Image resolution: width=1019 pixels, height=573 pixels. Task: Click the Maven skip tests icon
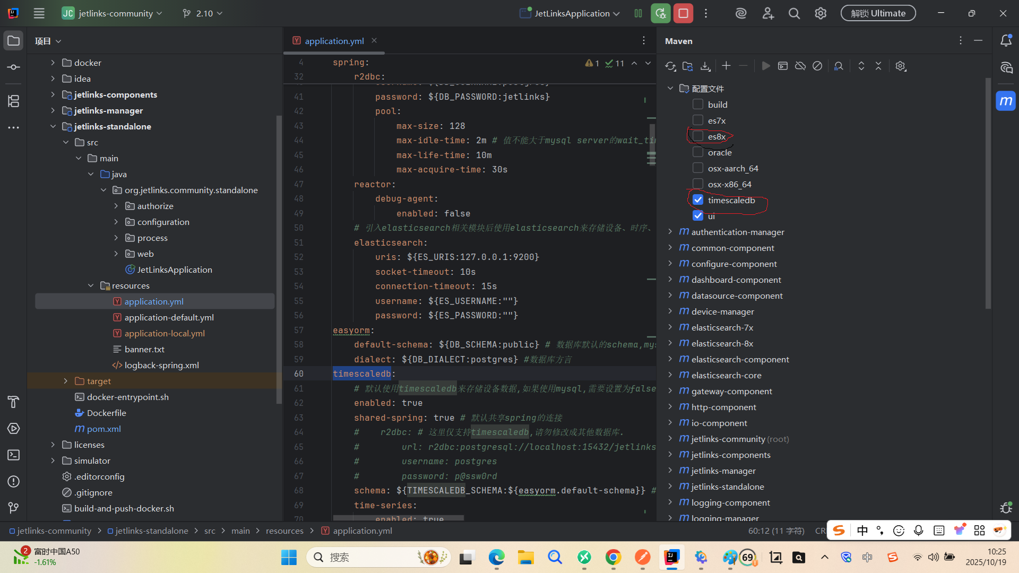pos(817,66)
